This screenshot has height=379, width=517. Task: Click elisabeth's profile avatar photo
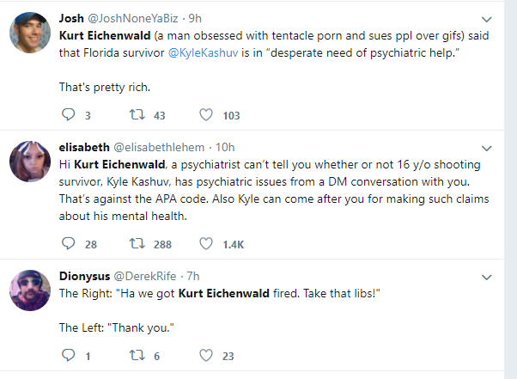pyautogui.click(x=30, y=162)
